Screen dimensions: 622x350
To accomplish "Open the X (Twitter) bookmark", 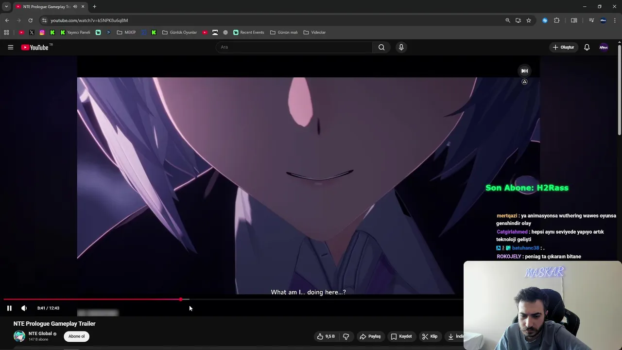I will [x=32, y=33].
